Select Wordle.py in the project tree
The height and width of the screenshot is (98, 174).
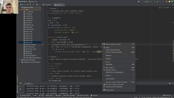28,53
